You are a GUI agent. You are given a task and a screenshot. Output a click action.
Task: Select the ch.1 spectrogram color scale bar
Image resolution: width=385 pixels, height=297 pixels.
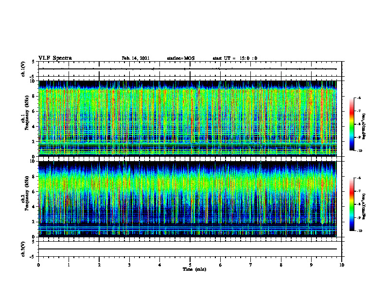(351, 124)
